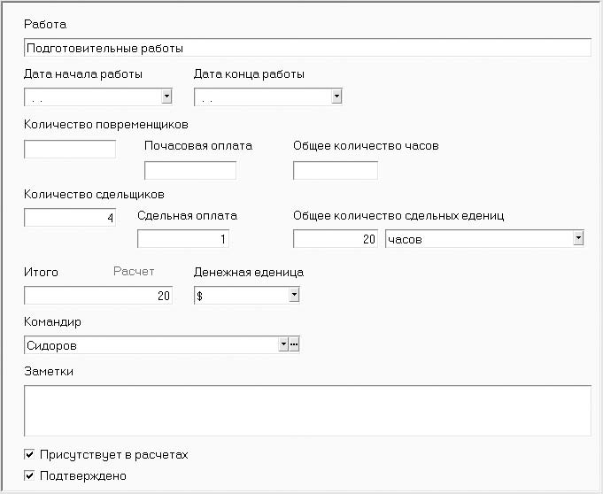This screenshot has height=494, width=603.
Task: Click the Общее количество часов field
Action: pos(336,170)
